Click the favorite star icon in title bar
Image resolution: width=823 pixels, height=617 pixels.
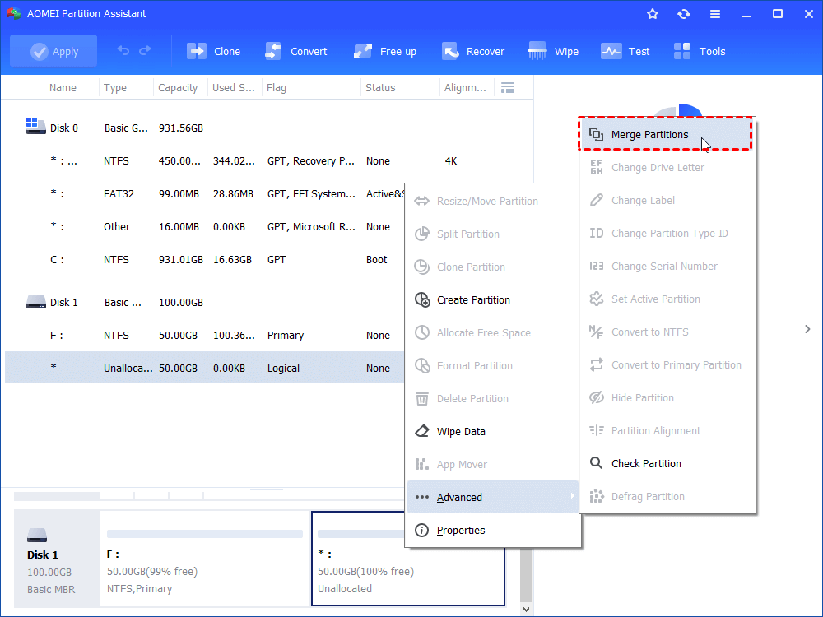[x=653, y=14]
